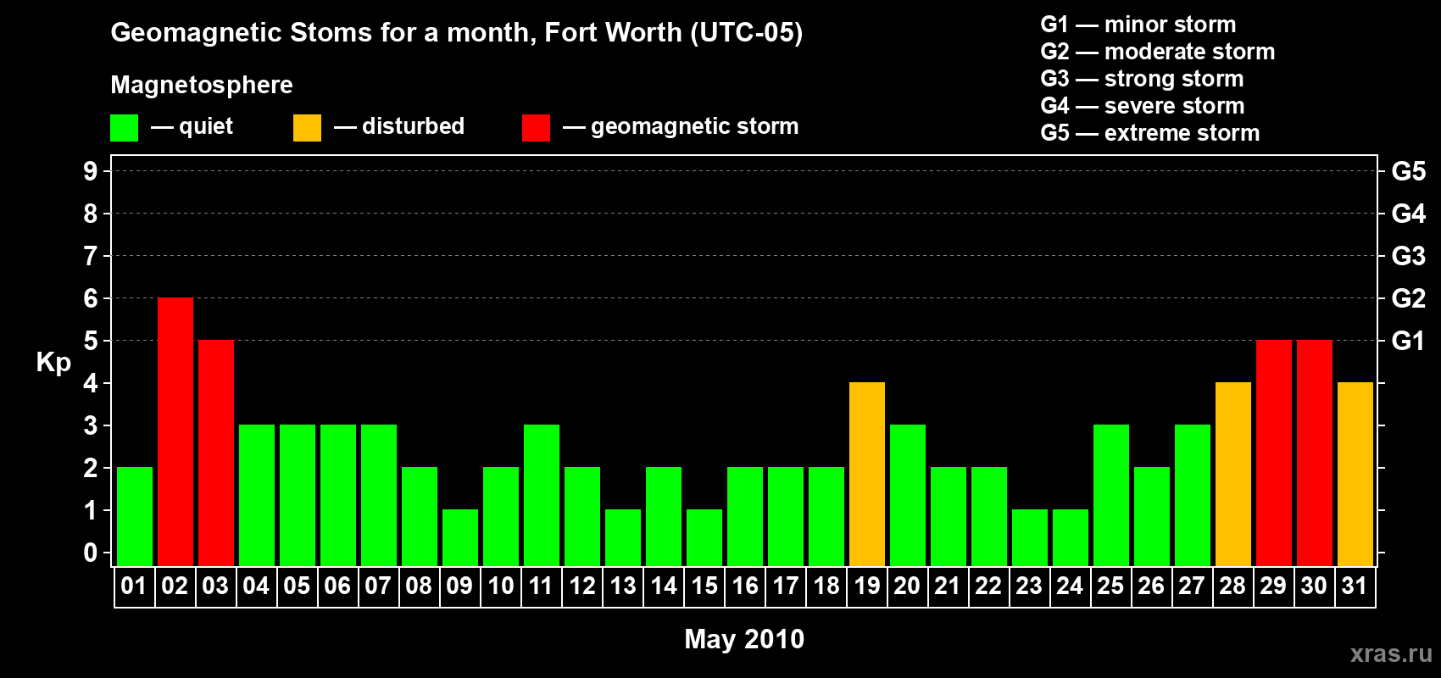Click the Kp value '0' on the y-axis

pyautogui.click(x=91, y=553)
